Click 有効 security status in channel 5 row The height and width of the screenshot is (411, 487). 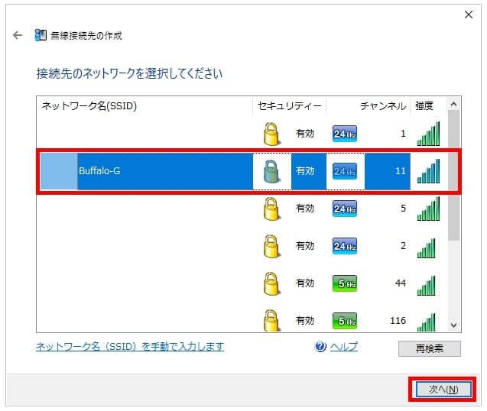point(305,209)
